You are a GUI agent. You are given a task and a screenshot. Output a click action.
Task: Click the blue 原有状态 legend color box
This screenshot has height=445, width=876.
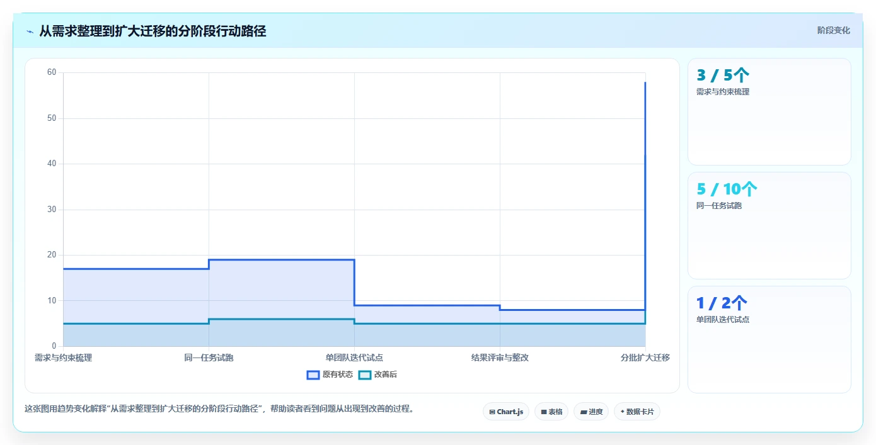pyautogui.click(x=313, y=375)
